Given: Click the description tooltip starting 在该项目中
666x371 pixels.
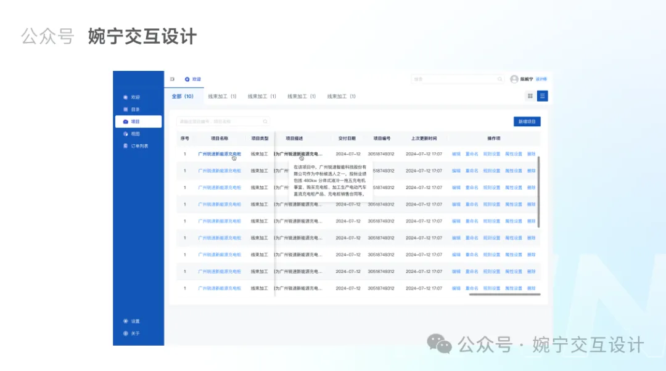Looking at the screenshot, I should [x=330, y=181].
